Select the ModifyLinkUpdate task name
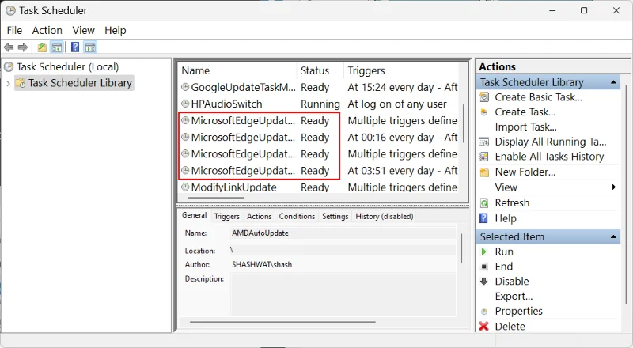The width and height of the screenshot is (633, 348). point(233,187)
